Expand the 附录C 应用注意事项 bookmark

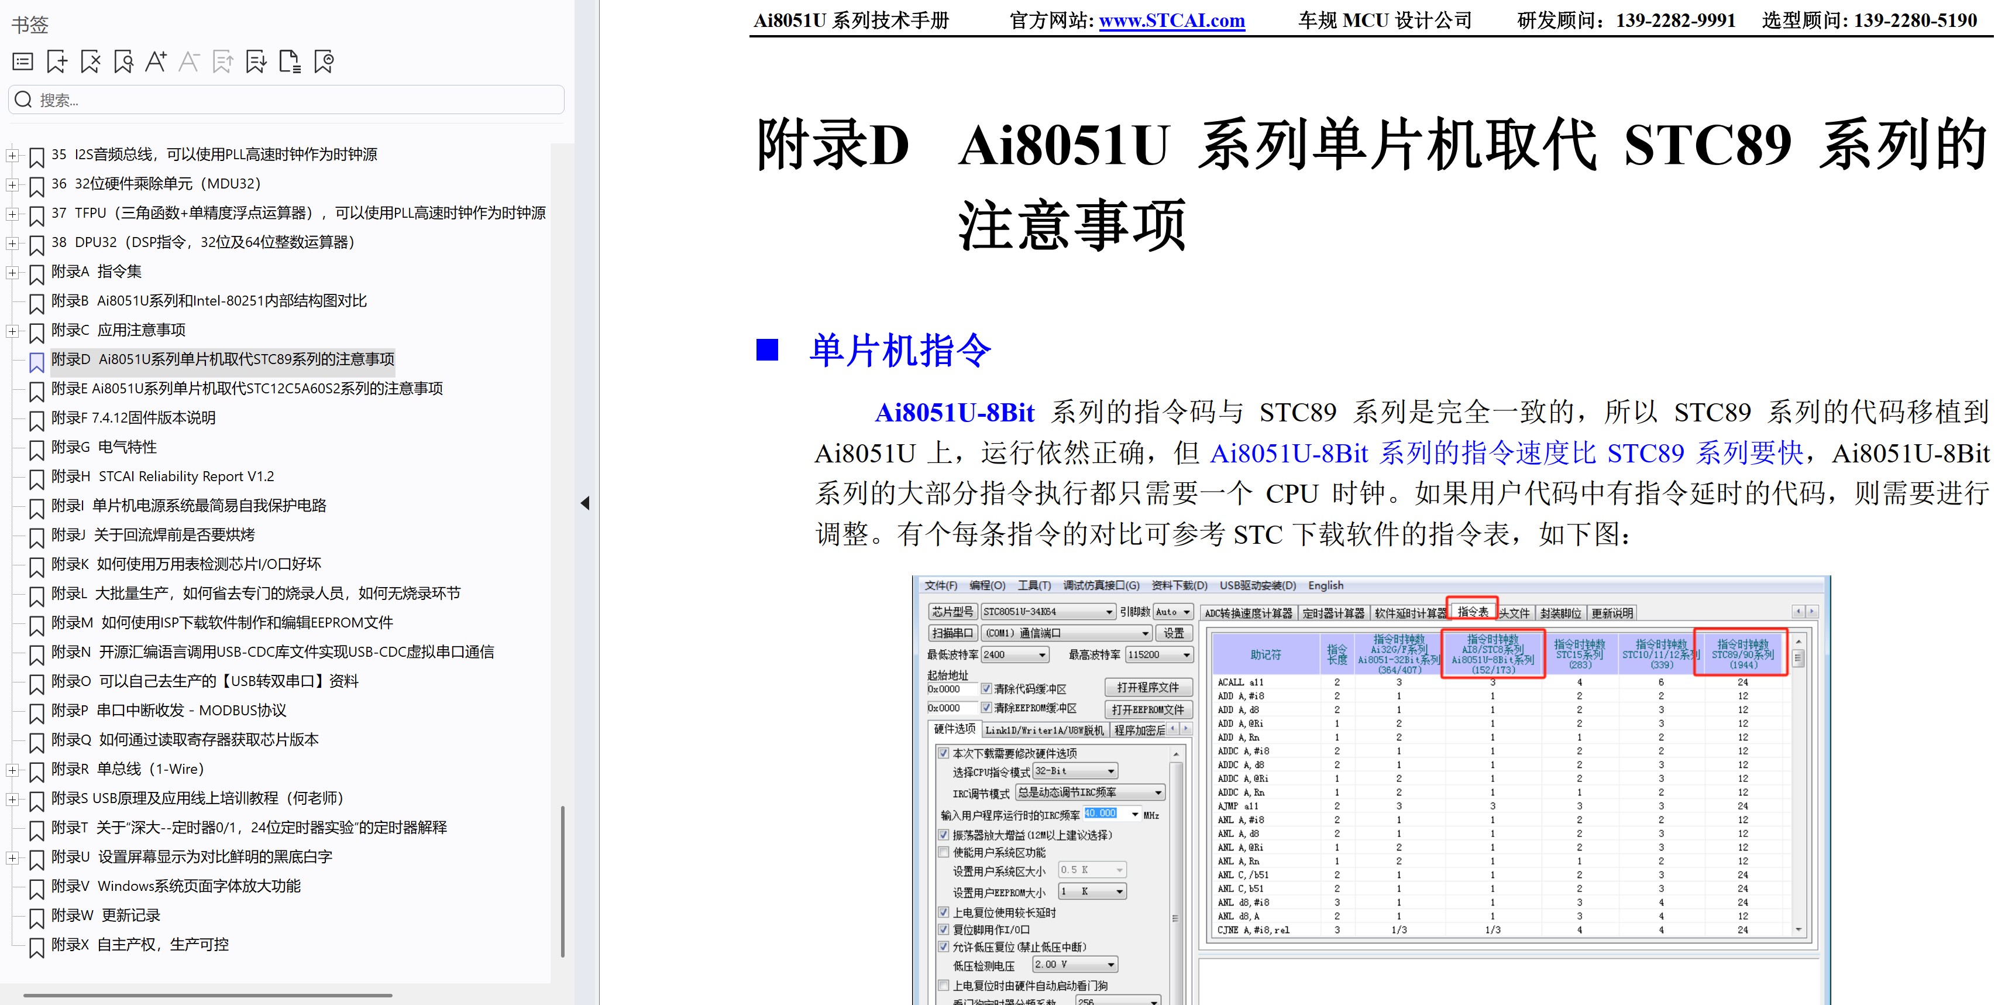click(x=12, y=331)
